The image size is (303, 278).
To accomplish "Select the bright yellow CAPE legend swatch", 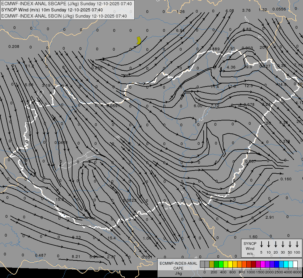I will coord(230,264).
